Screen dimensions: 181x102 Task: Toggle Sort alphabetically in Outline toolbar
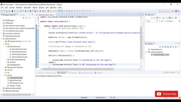(165, 47)
